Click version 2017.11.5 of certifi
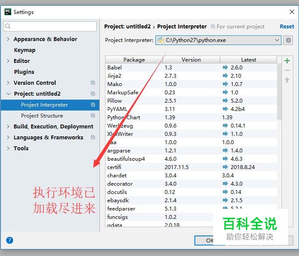 pyautogui.click(x=176, y=167)
